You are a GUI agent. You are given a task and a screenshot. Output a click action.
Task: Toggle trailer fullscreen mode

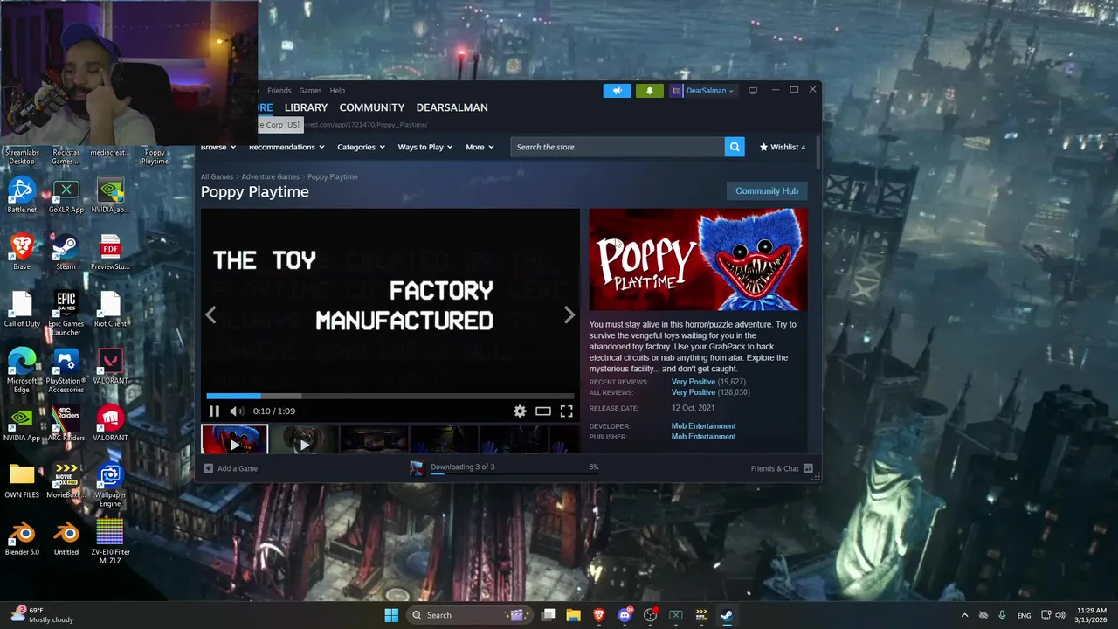click(x=566, y=411)
